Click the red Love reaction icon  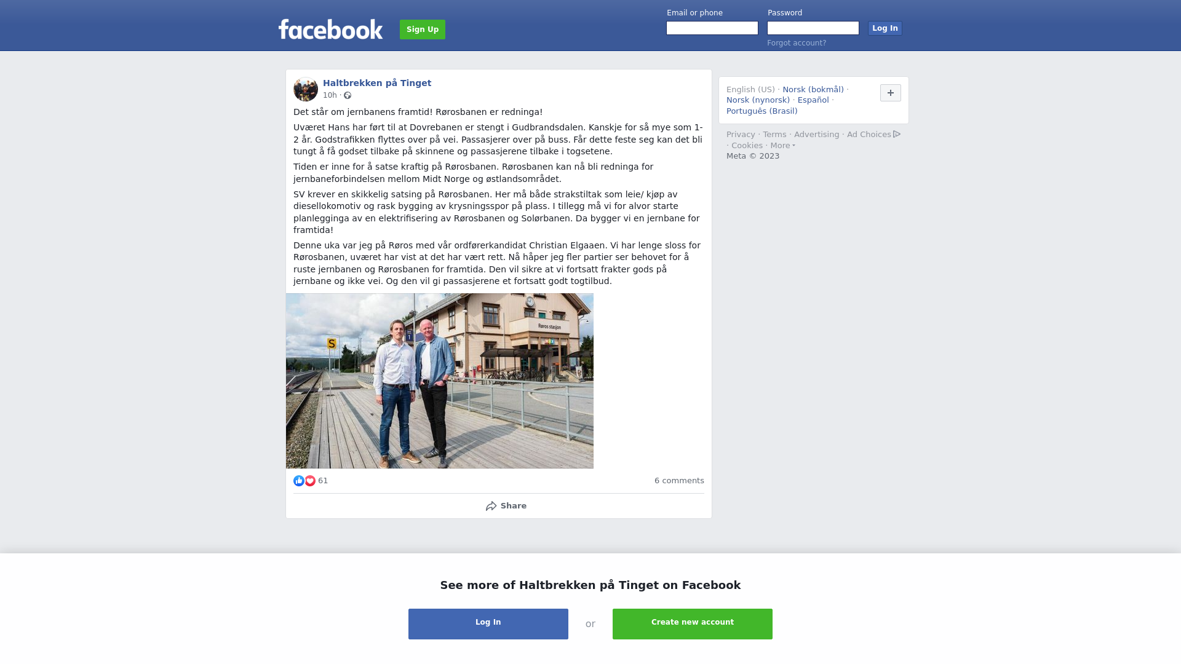pyautogui.click(x=310, y=481)
